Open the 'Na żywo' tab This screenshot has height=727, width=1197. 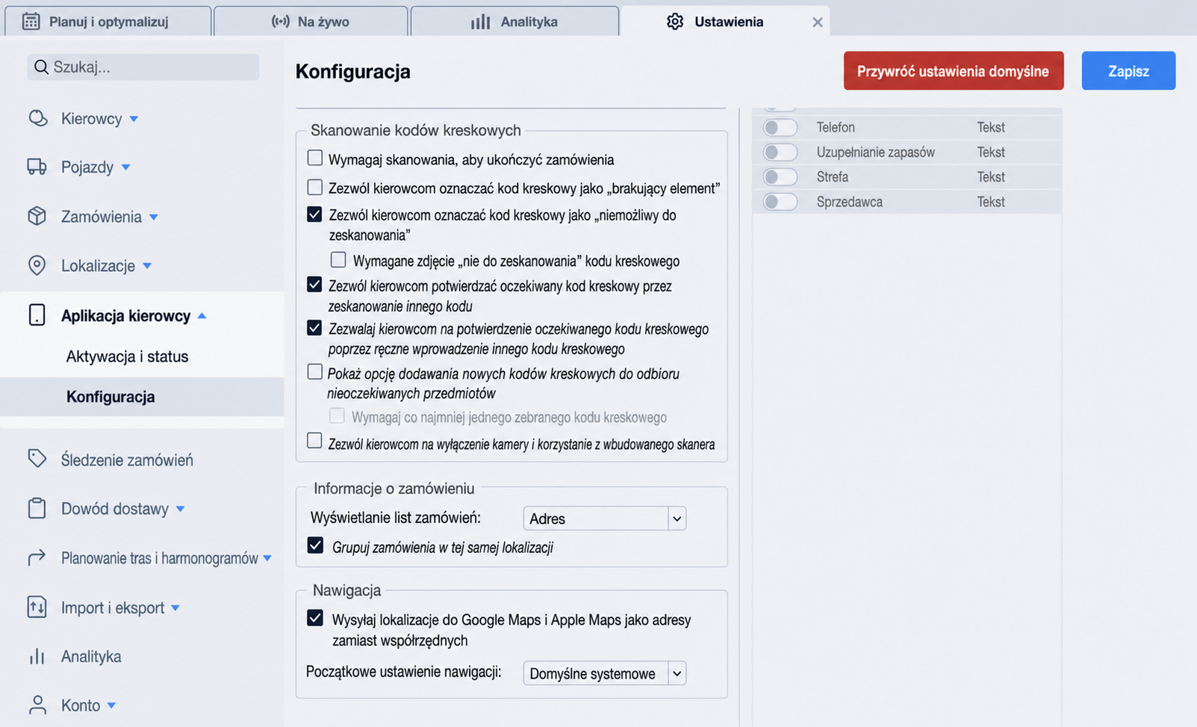(311, 21)
